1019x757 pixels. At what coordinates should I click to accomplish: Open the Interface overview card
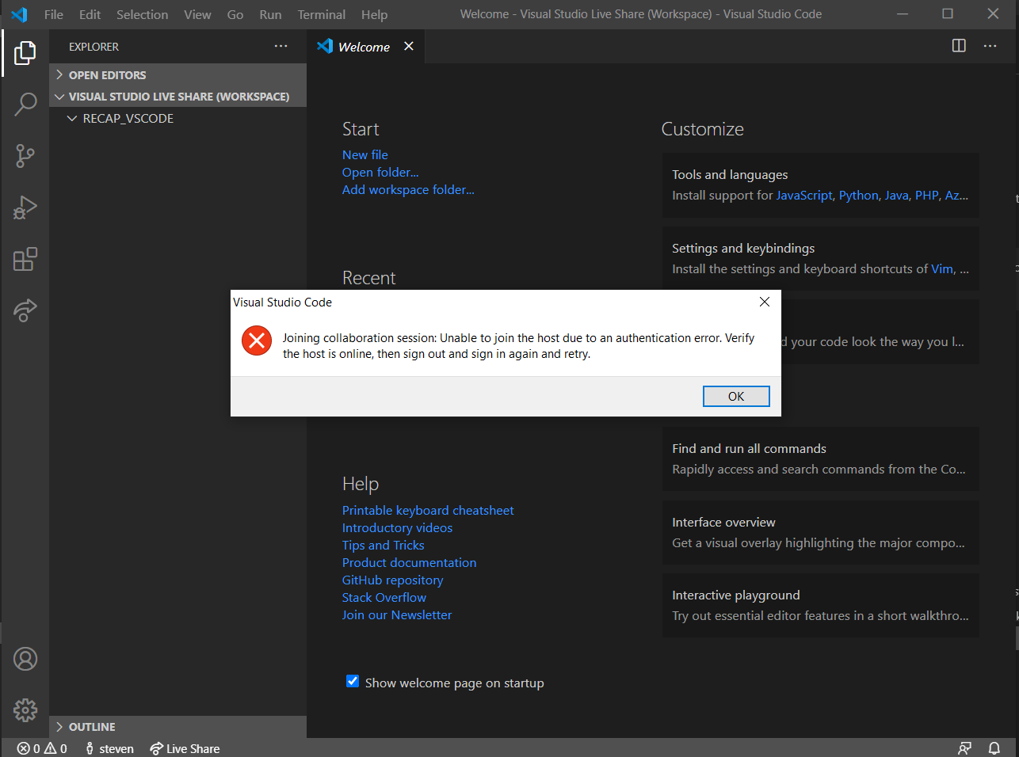[821, 532]
